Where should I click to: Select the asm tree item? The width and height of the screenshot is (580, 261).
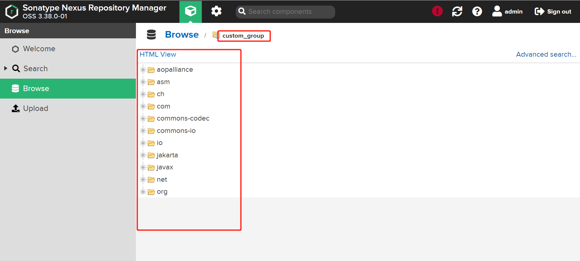point(163,82)
